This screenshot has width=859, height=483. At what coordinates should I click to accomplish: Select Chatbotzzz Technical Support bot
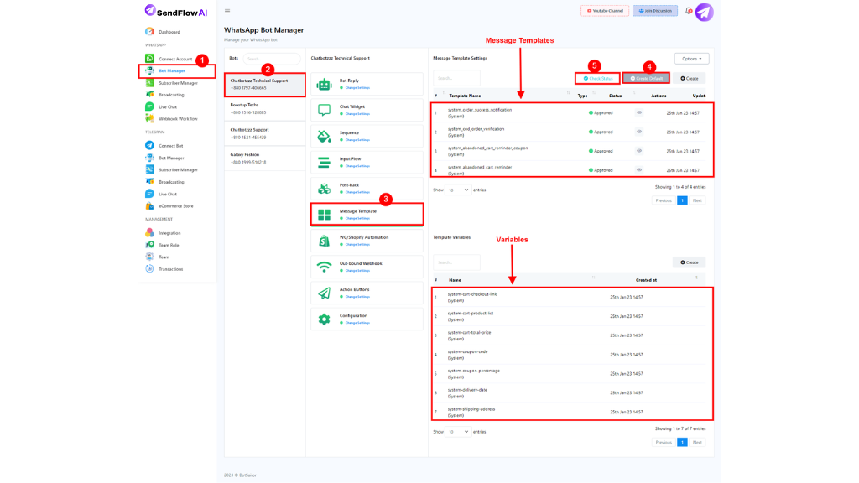(x=264, y=85)
